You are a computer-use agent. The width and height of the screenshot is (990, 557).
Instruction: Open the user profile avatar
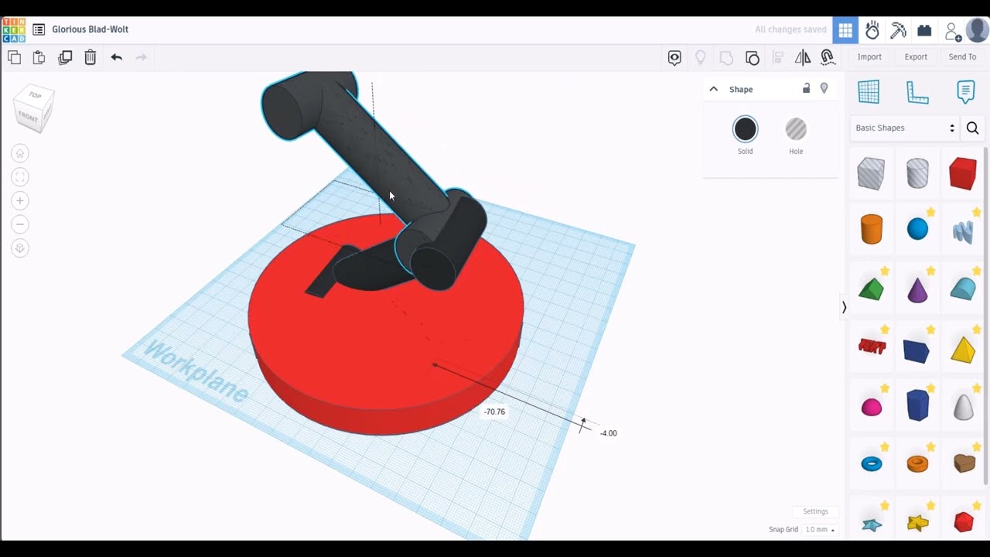tap(978, 30)
